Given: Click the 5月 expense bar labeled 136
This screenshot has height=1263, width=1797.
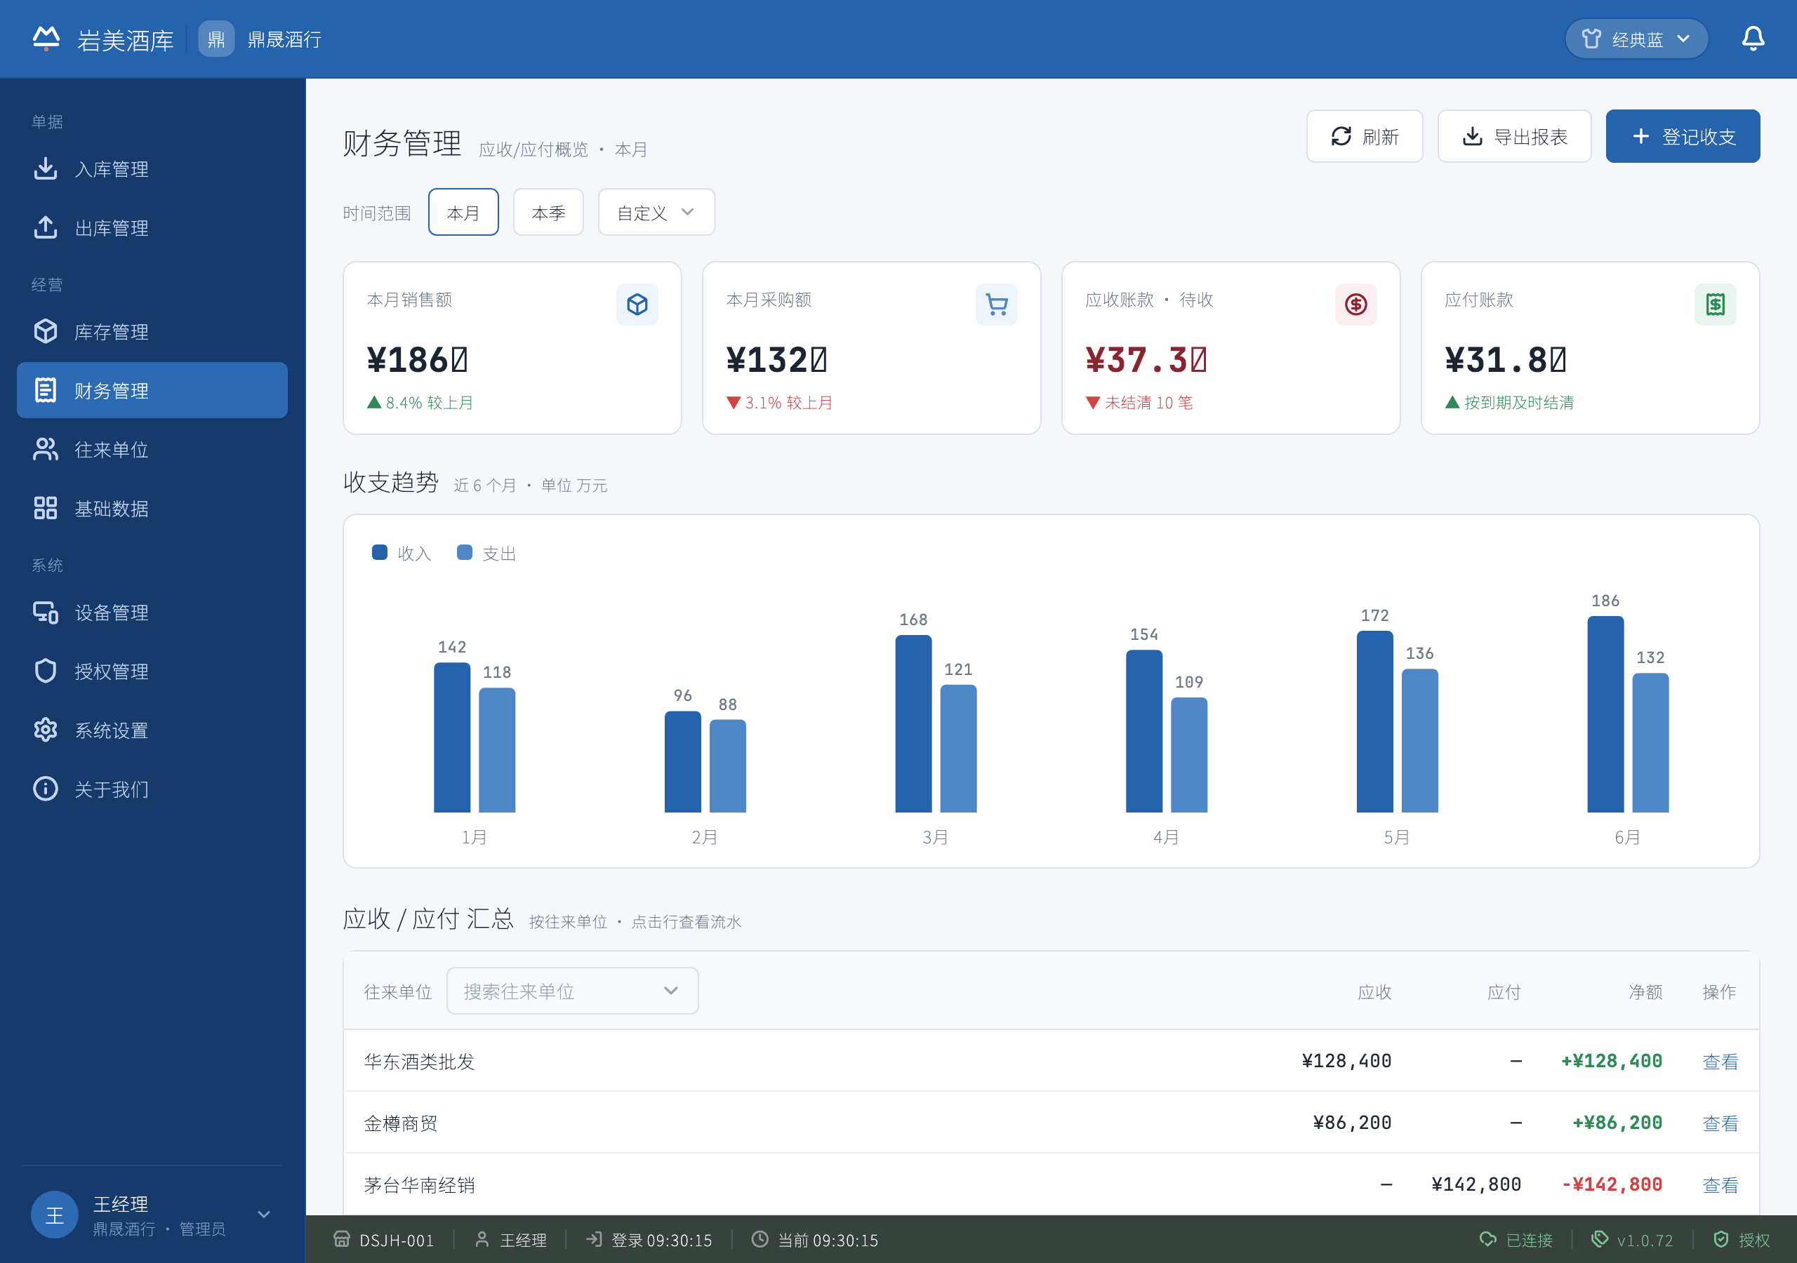Looking at the screenshot, I should (x=1420, y=740).
